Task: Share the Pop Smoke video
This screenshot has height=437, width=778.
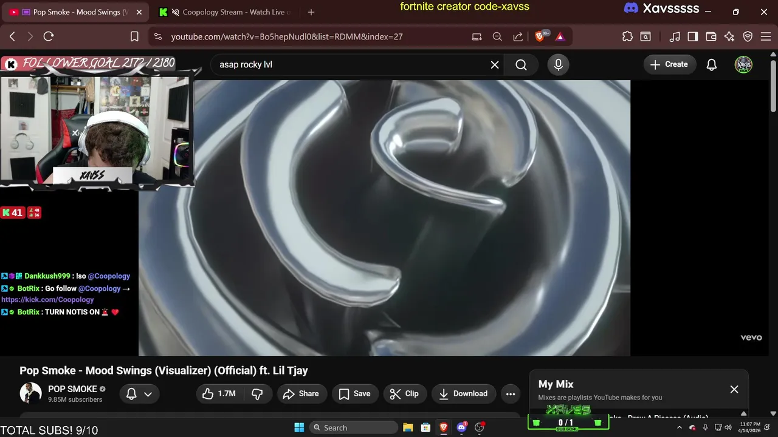Action: pos(301,394)
